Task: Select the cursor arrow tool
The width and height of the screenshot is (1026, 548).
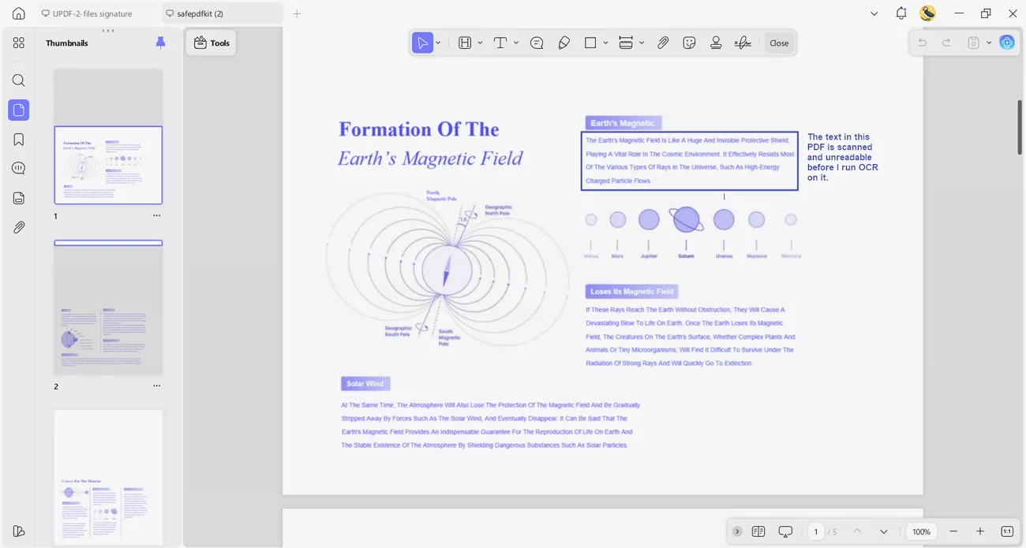Action: pos(422,43)
